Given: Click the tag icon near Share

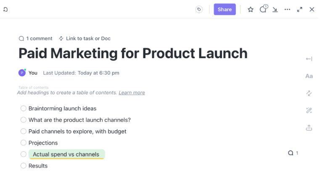Looking at the screenshot, I should click(x=199, y=10).
